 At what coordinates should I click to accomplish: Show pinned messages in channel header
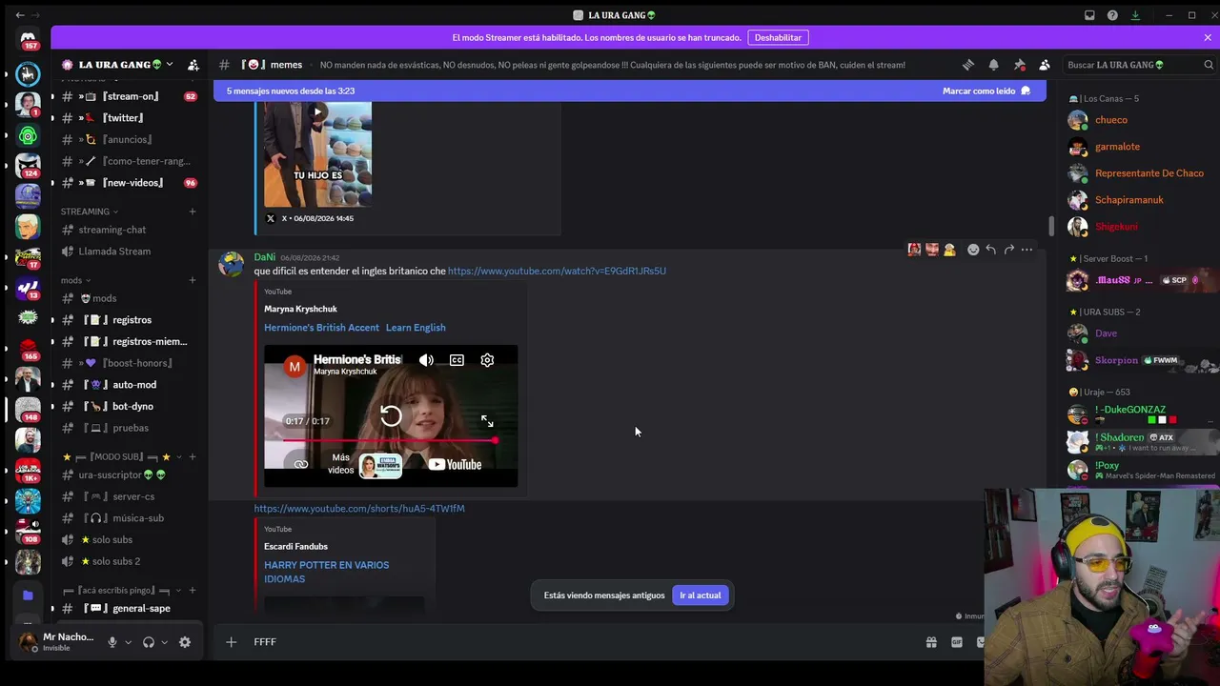coord(1020,65)
